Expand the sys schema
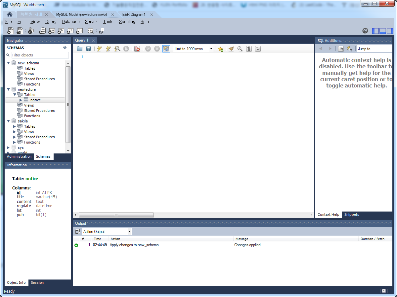Image resolution: width=397 pixels, height=297 pixels. tap(8, 148)
